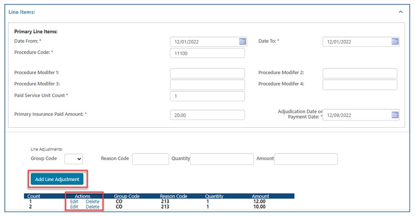Open the Date From calendar picker icon
The image size is (415, 217).
coord(243,41)
